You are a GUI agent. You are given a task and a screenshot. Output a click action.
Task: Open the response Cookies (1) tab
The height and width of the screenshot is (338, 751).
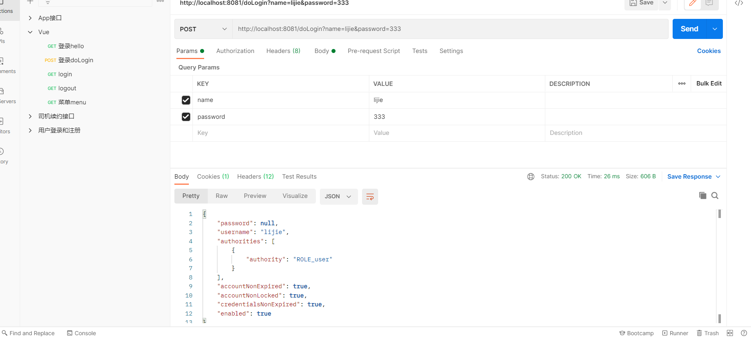pyautogui.click(x=213, y=177)
